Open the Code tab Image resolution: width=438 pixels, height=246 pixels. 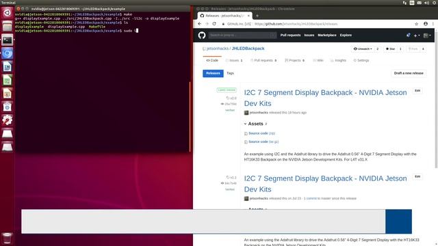pyautogui.click(x=212, y=60)
